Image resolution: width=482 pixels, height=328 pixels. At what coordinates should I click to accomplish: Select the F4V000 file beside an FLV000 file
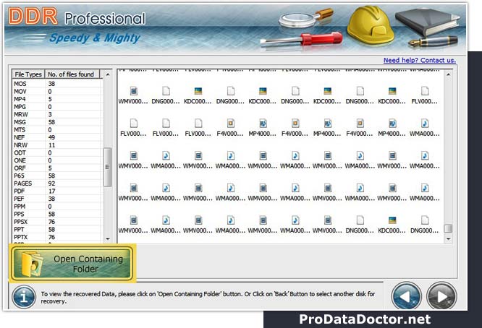pyautogui.click(x=230, y=128)
